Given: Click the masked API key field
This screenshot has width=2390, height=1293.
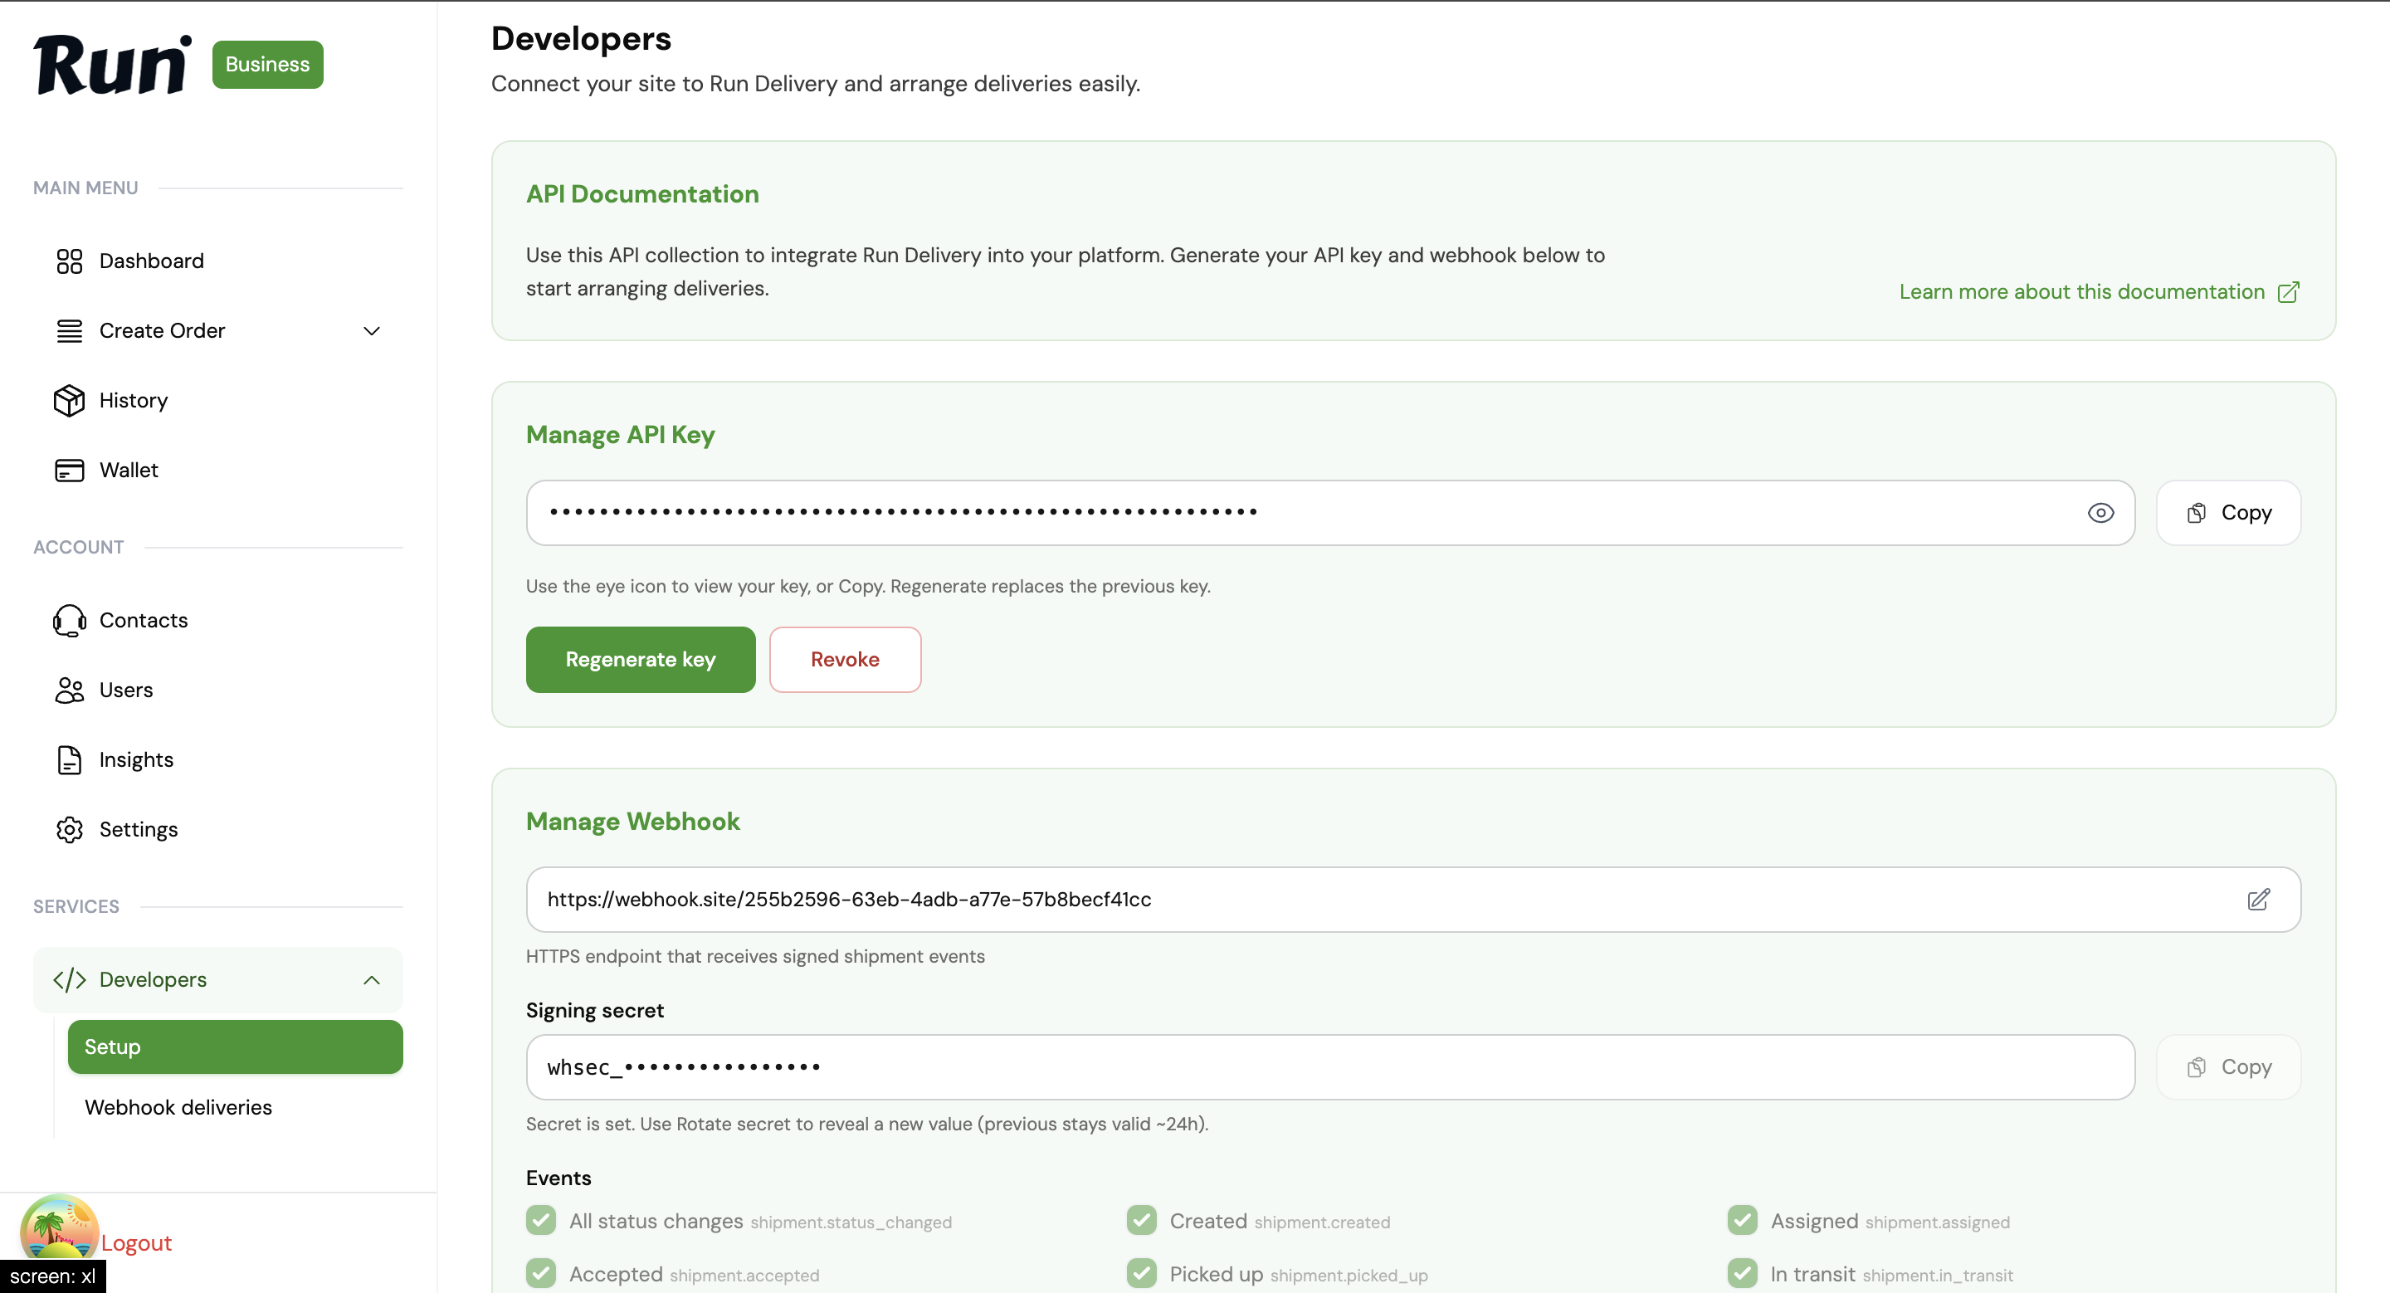Looking at the screenshot, I should [1330, 513].
